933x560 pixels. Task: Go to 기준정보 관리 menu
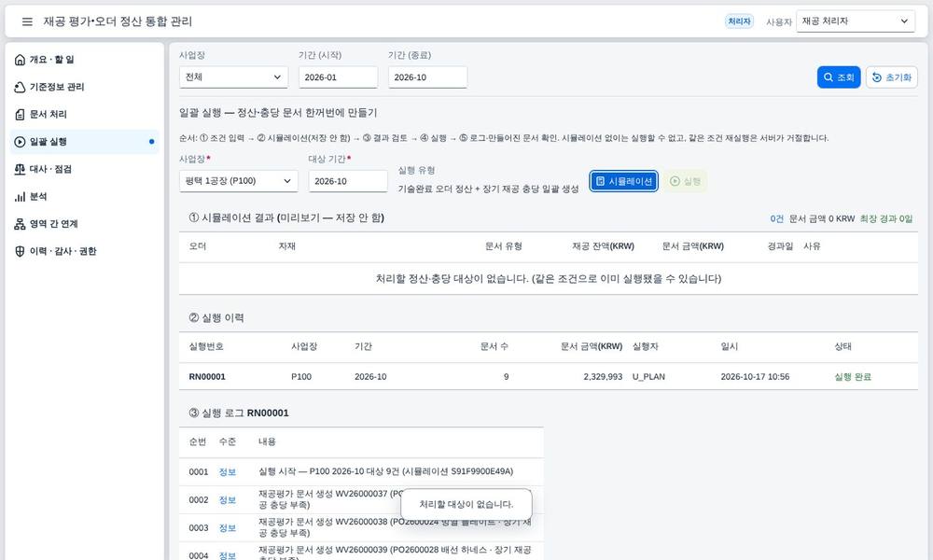[x=85, y=87]
